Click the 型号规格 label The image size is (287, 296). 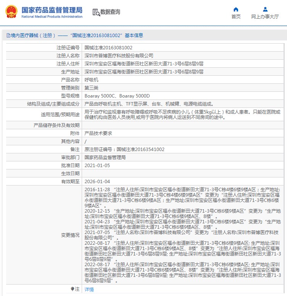[x=70, y=96]
